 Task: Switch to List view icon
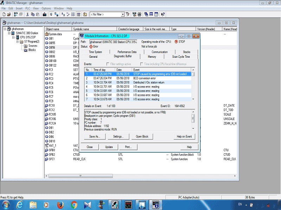[x=73, y=14]
